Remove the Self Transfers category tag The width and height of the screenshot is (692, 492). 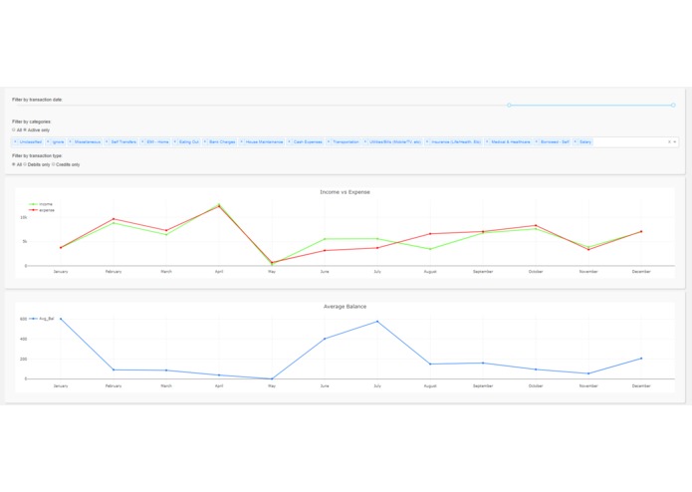click(107, 142)
